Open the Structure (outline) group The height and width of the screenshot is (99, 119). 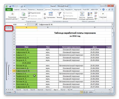point(103,16)
